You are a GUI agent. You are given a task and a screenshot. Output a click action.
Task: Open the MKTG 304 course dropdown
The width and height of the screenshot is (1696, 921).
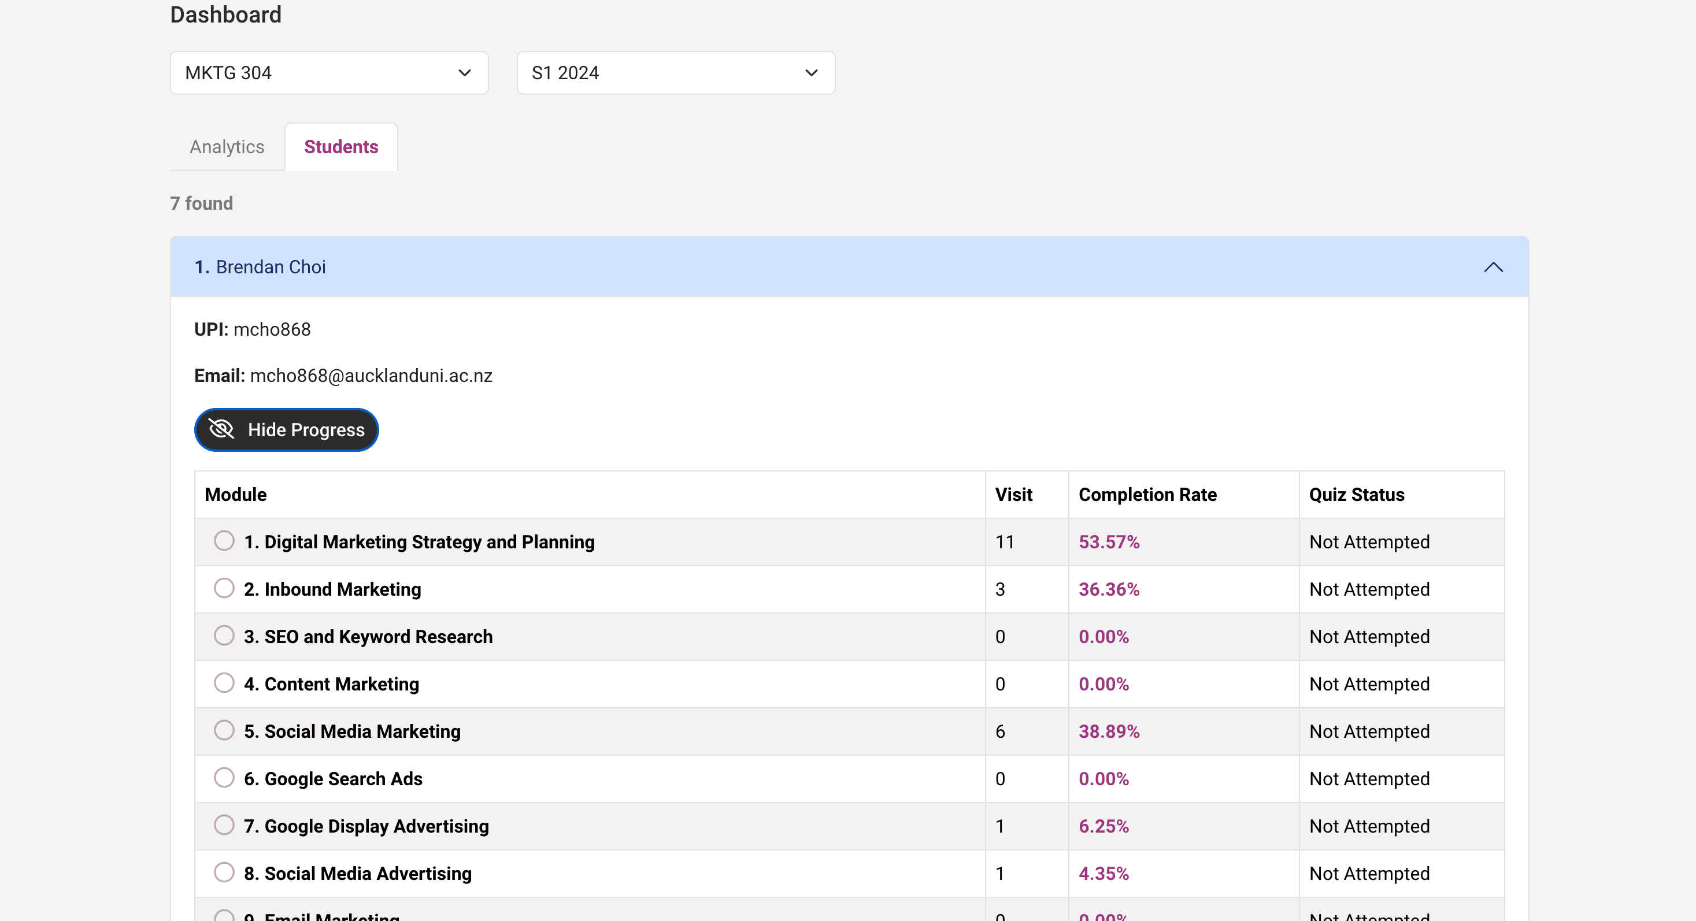tap(328, 73)
